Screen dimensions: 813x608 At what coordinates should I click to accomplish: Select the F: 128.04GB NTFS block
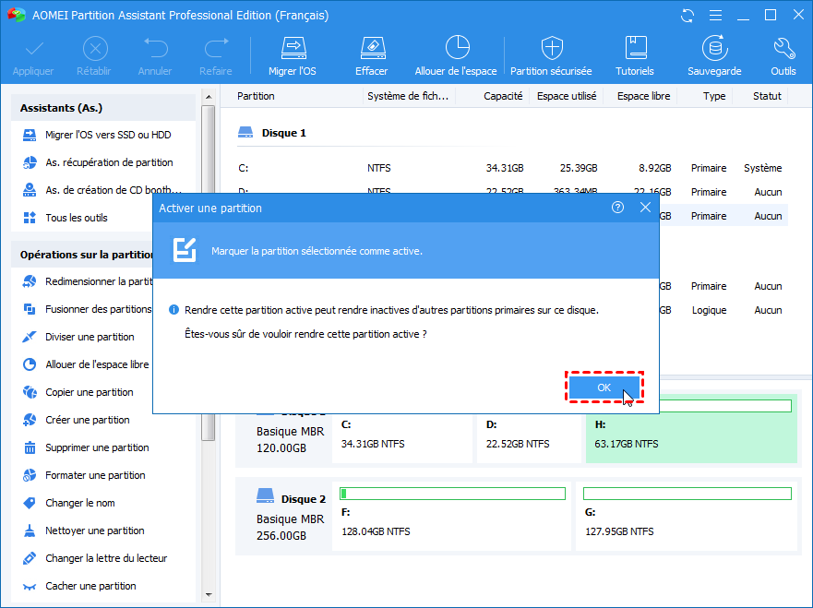[x=451, y=516]
